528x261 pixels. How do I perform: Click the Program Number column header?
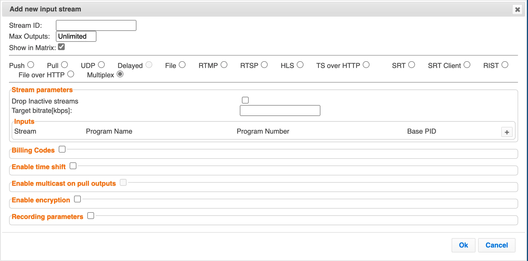pos(263,131)
